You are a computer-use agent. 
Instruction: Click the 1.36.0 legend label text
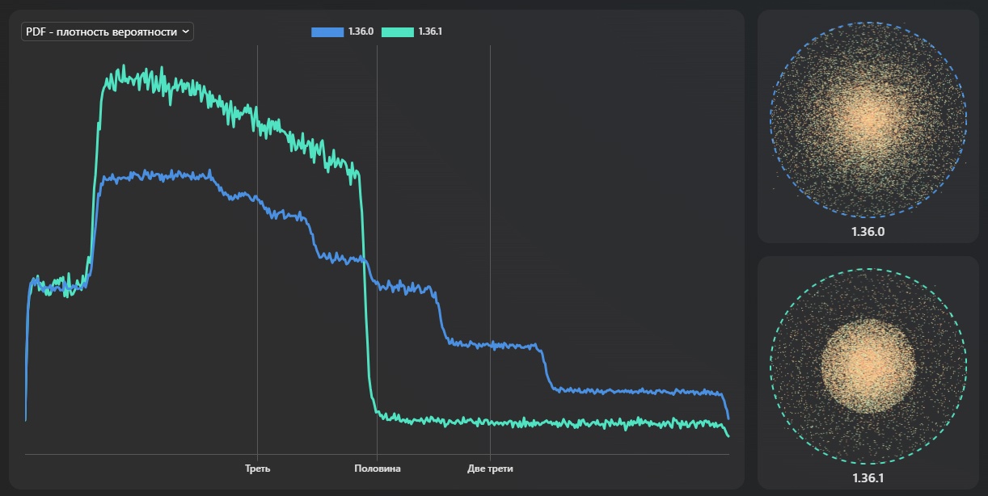[x=361, y=32]
